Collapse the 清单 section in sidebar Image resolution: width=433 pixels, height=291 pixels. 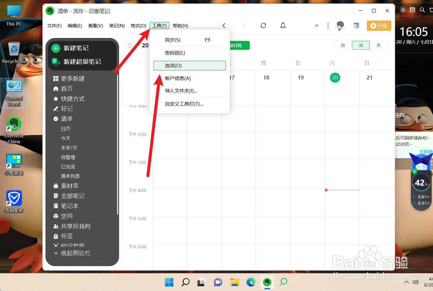[56, 119]
